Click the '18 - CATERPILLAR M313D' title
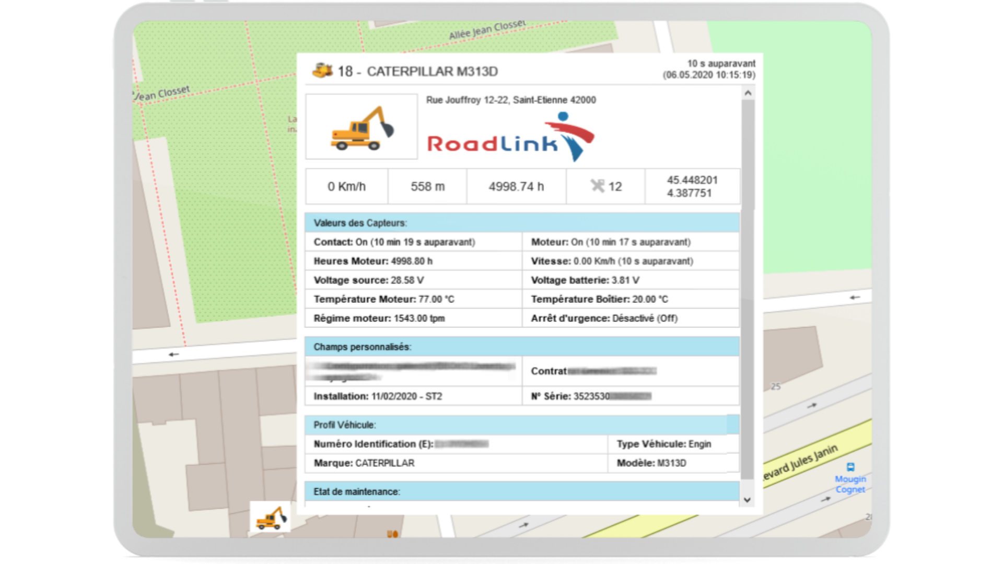Image resolution: width=1003 pixels, height=564 pixels. pyautogui.click(x=417, y=71)
